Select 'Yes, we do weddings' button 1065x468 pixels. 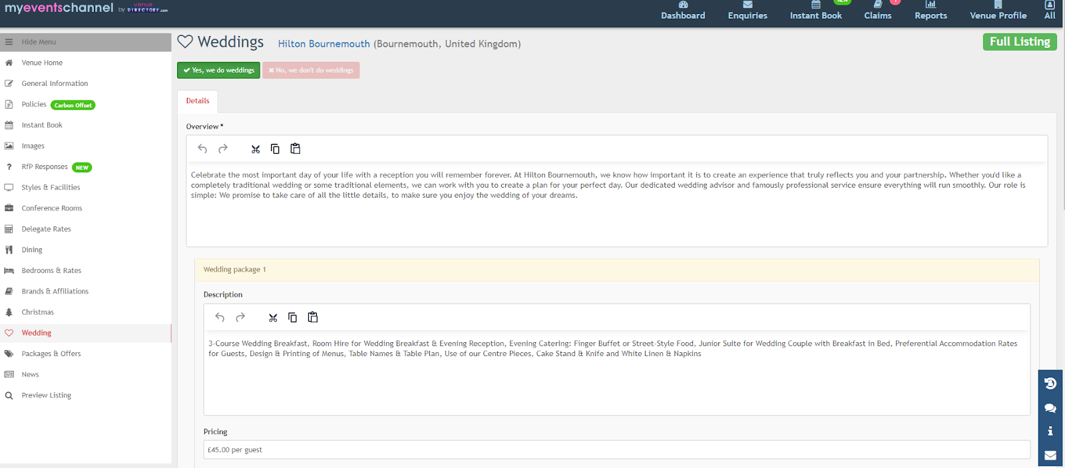click(218, 70)
